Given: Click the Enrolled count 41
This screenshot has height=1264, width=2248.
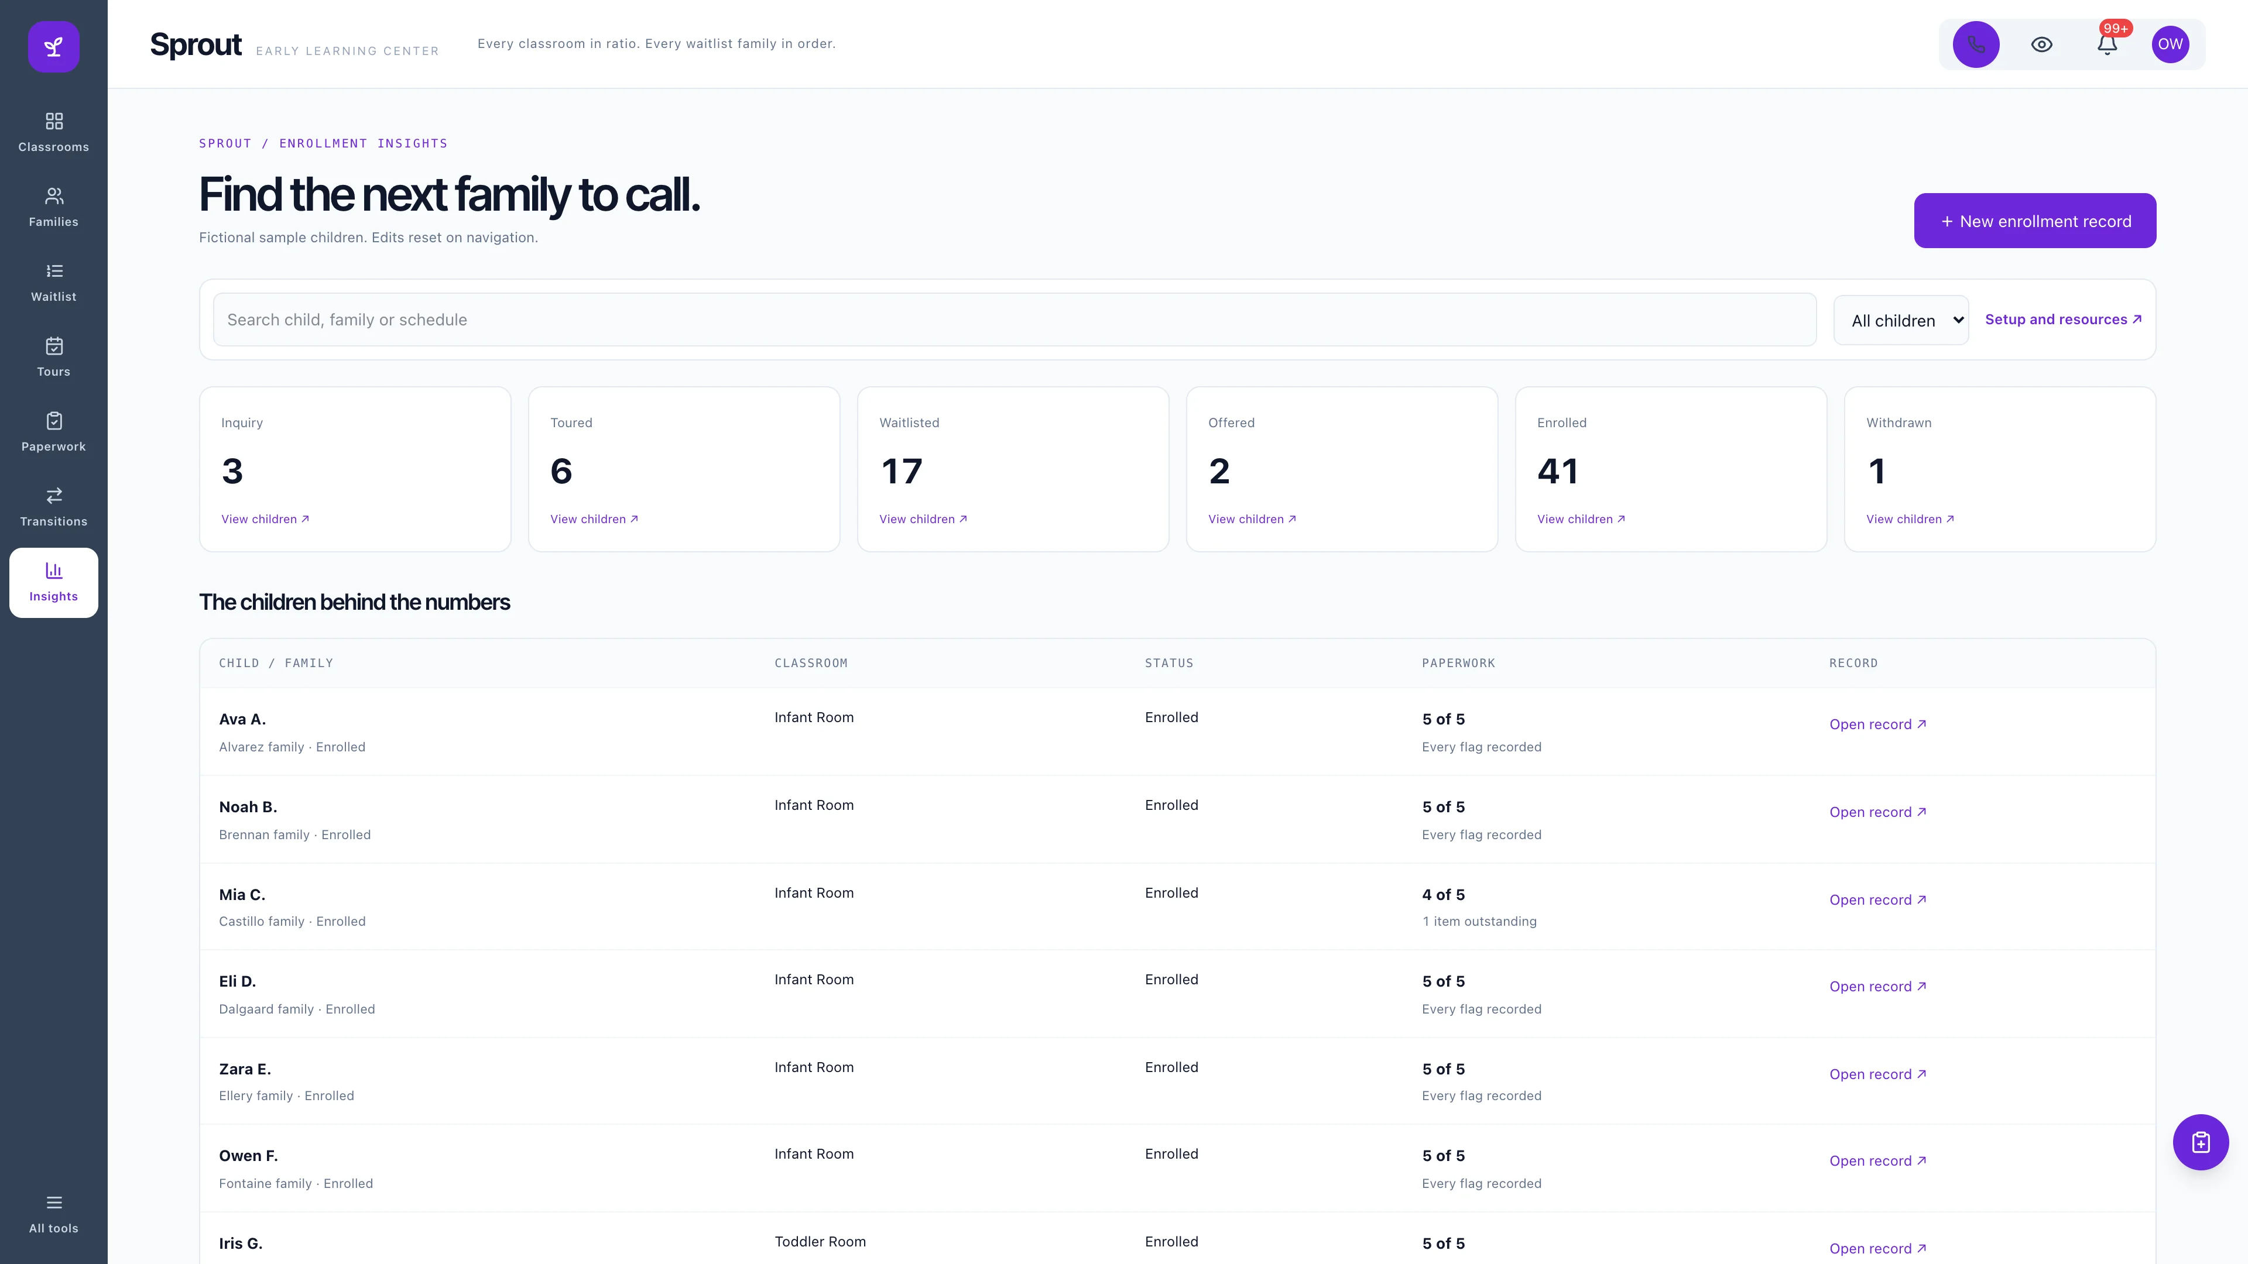Looking at the screenshot, I should click(1558, 472).
